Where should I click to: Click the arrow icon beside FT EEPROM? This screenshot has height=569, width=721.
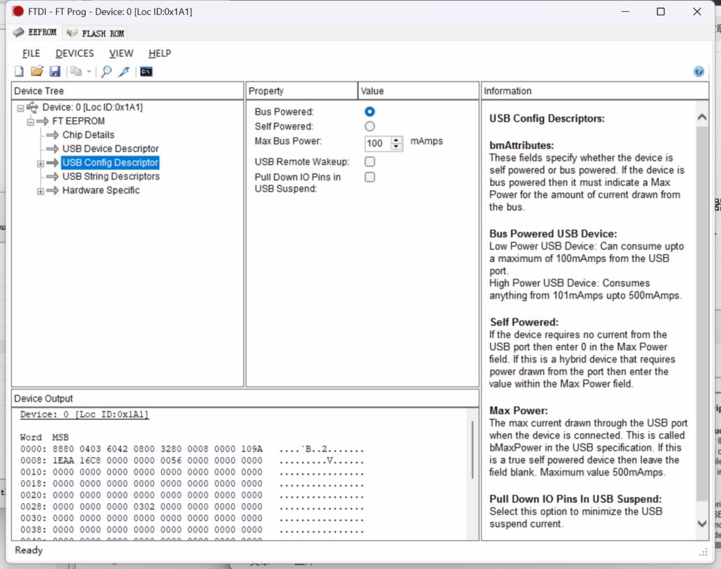pos(42,121)
